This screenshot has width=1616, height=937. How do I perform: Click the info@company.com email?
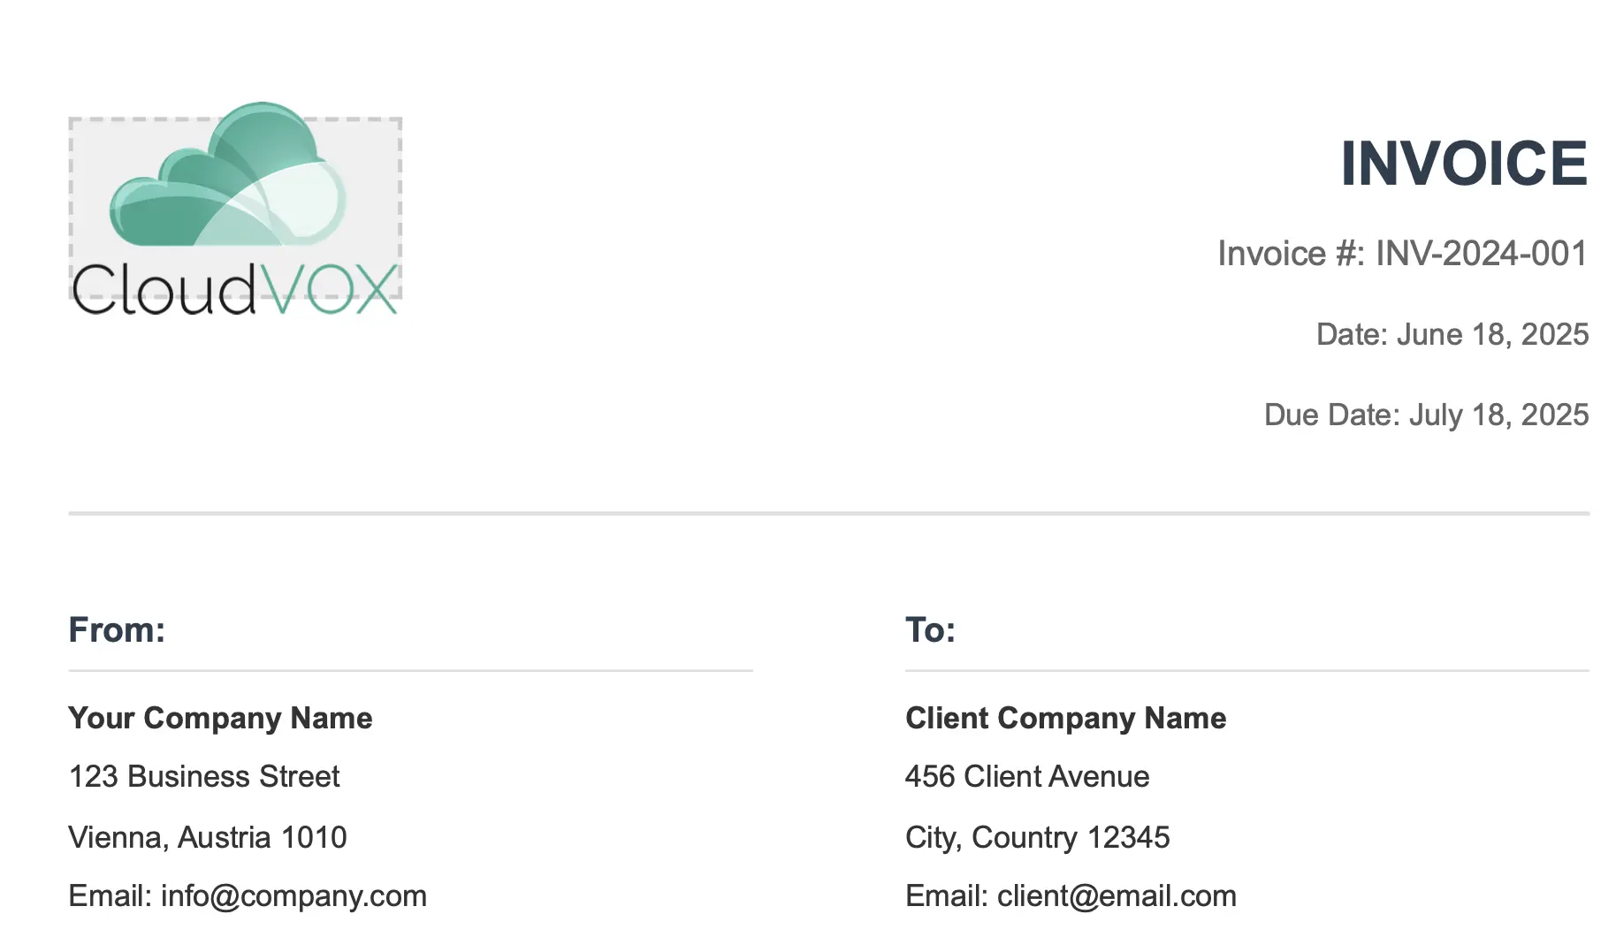[293, 896]
